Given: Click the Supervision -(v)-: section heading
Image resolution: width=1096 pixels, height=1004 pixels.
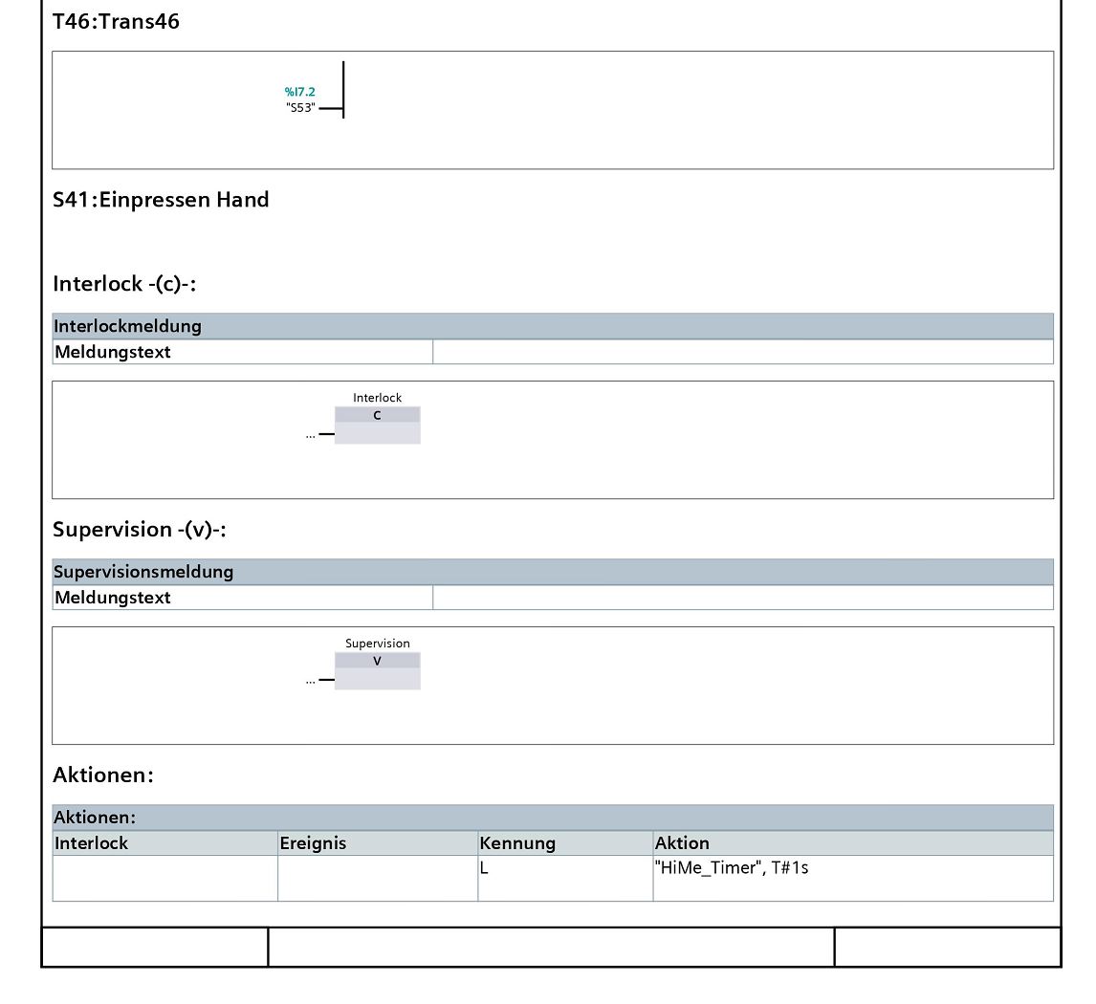Looking at the screenshot, I should [140, 530].
